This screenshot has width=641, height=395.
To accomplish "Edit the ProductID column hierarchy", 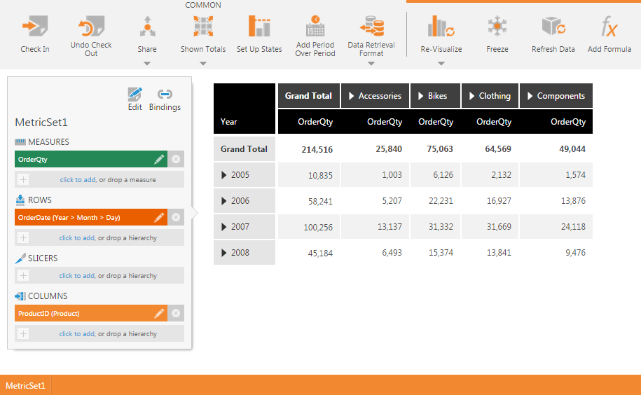I will pos(160,314).
